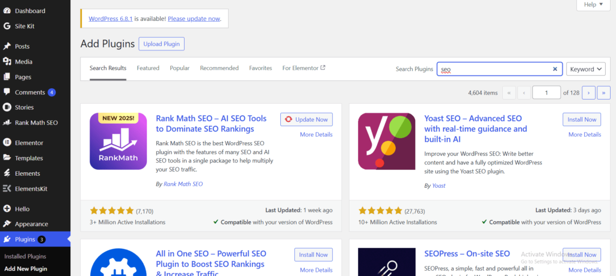Click the Comments speech bubble icon
616x276 pixels.
click(7, 92)
